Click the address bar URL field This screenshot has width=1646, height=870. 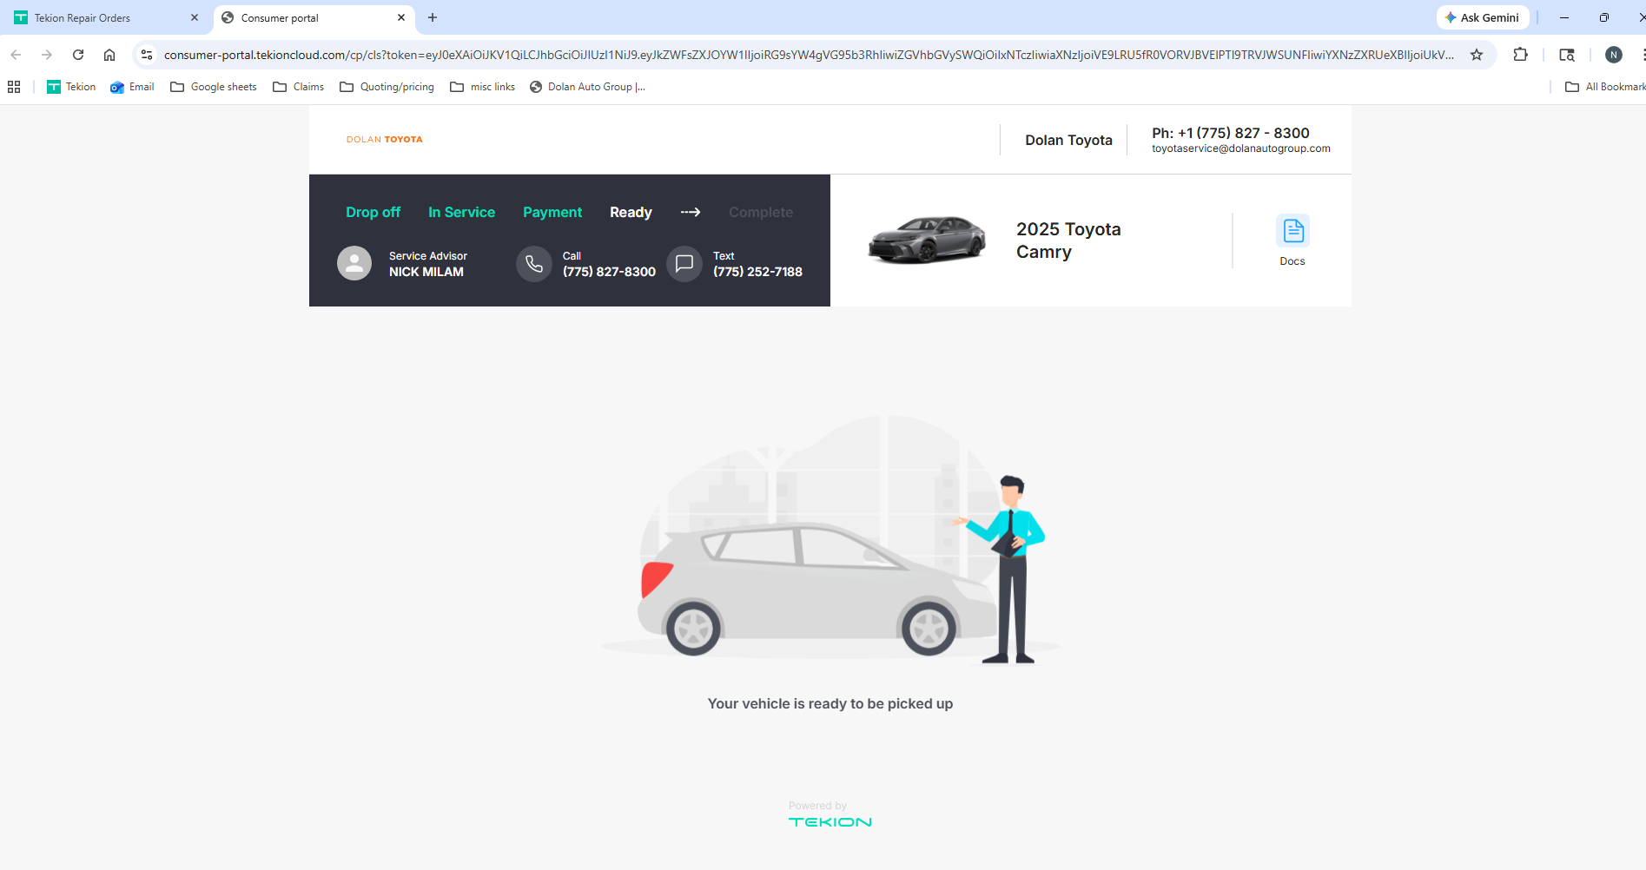pyautogui.click(x=808, y=55)
